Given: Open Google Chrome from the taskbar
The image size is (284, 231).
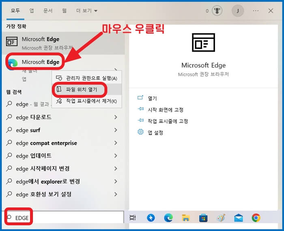Looking at the screenshot, I should pyautogui.click(x=256, y=218).
